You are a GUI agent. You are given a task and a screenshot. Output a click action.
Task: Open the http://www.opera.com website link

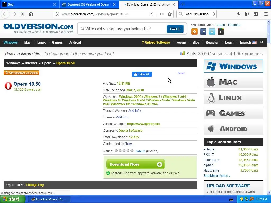143,124
